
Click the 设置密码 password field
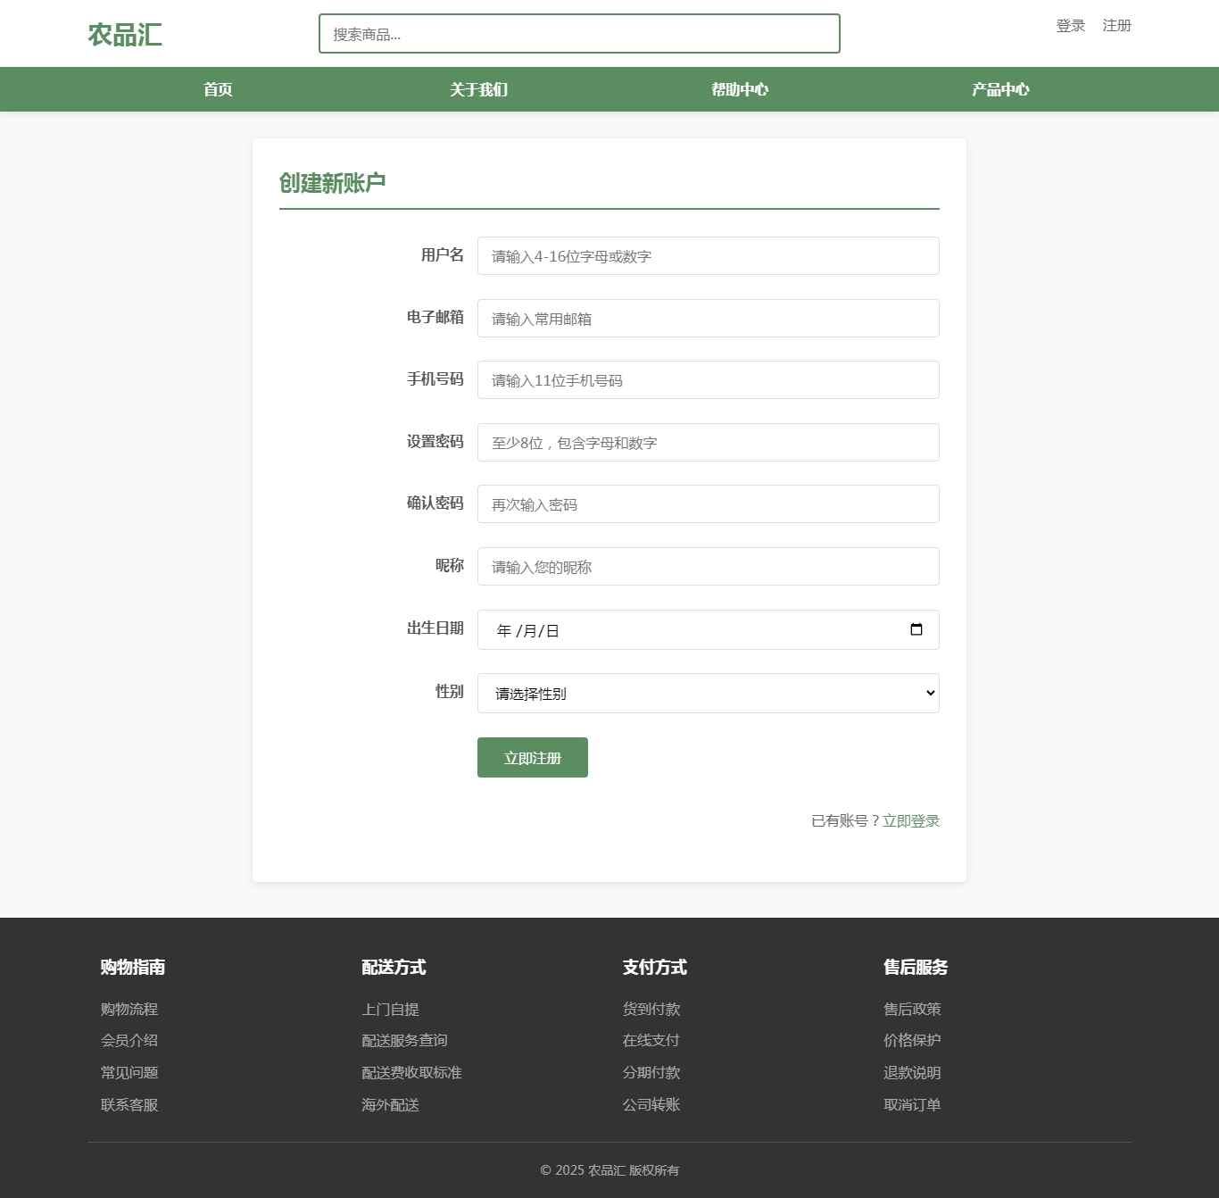click(x=708, y=443)
